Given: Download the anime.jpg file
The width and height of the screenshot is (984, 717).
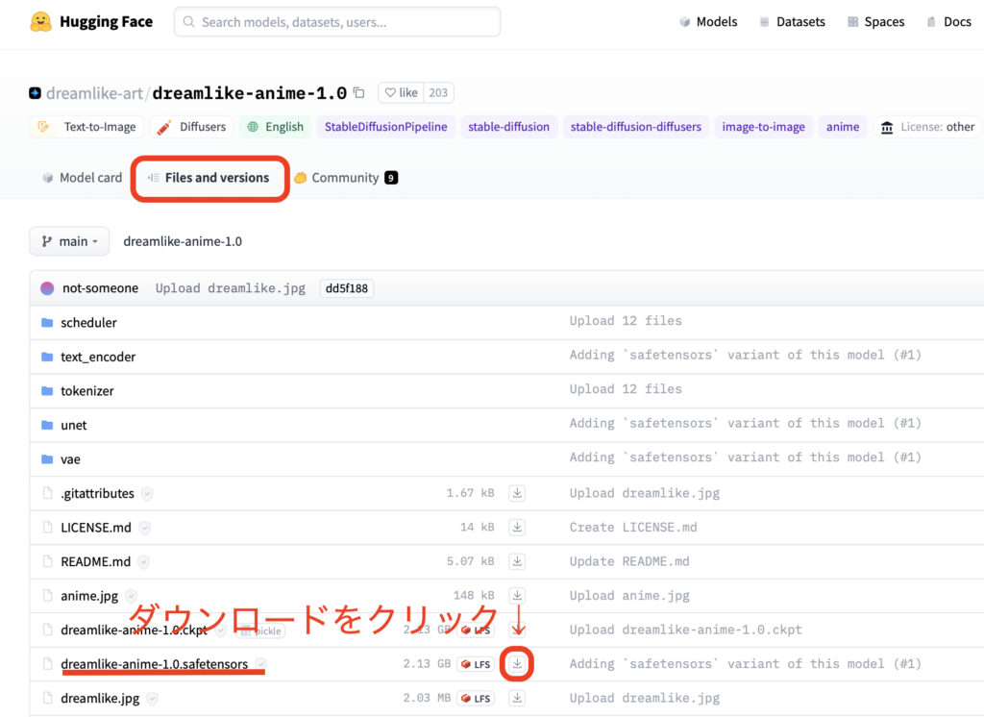Looking at the screenshot, I should click(x=517, y=596).
